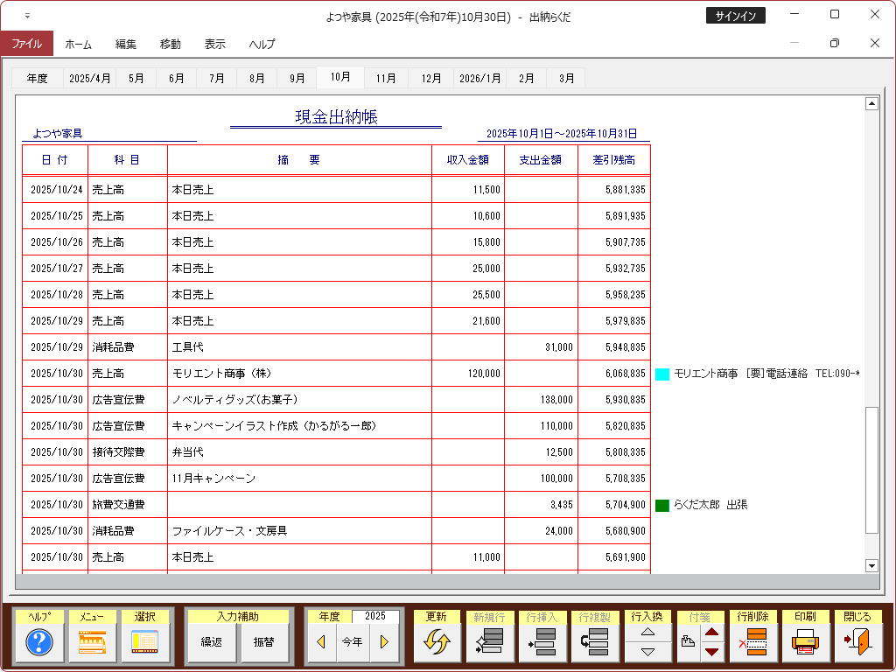The image size is (896, 672).
Task: Open the ファイル menu
Action: point(26,44)
